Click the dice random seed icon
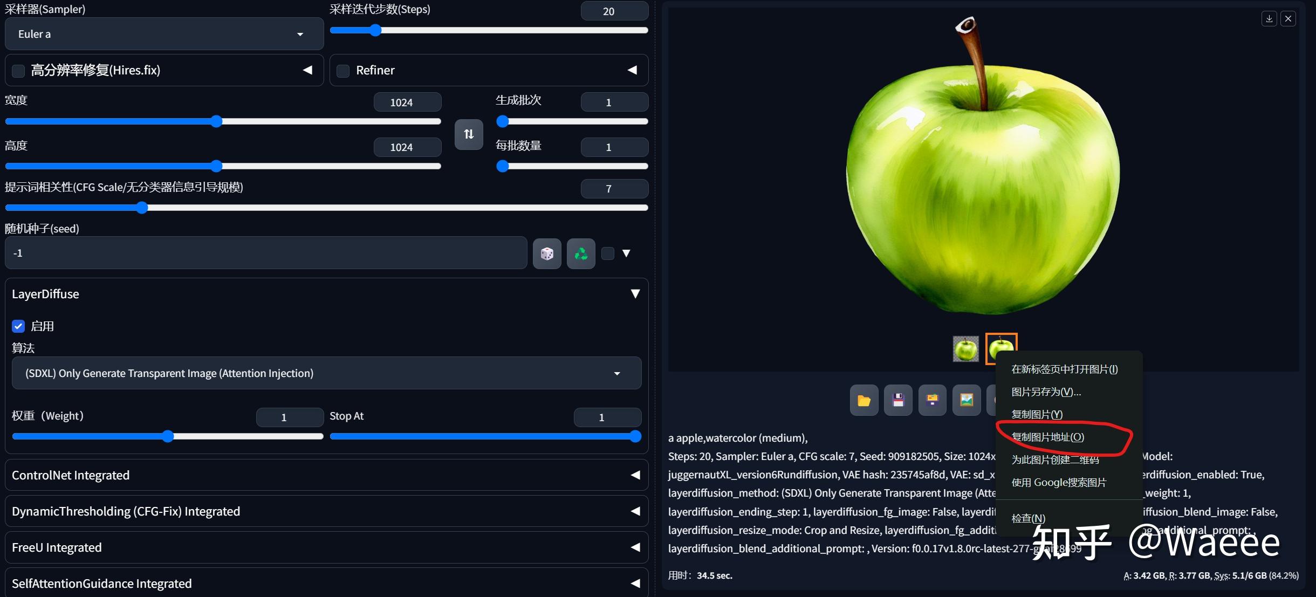The width and height of the screenshot is (1316, 597). pyautogui.click(x=546, y=253)
